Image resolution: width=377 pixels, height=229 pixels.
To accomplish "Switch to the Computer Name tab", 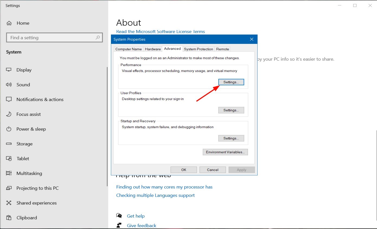I will (x=129, y=49).
